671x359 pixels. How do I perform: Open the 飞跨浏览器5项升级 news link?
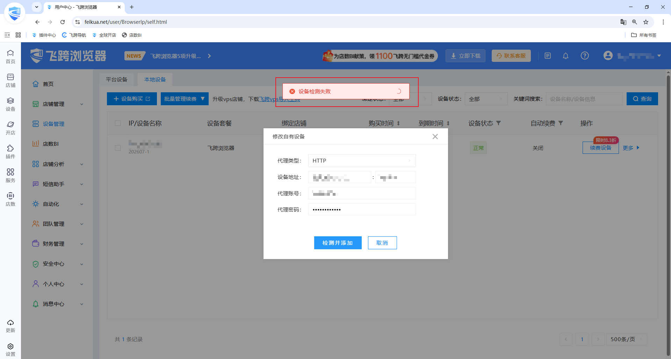coord(175,56)
